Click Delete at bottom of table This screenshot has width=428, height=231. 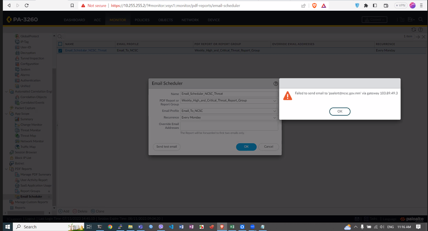(80, 211)
